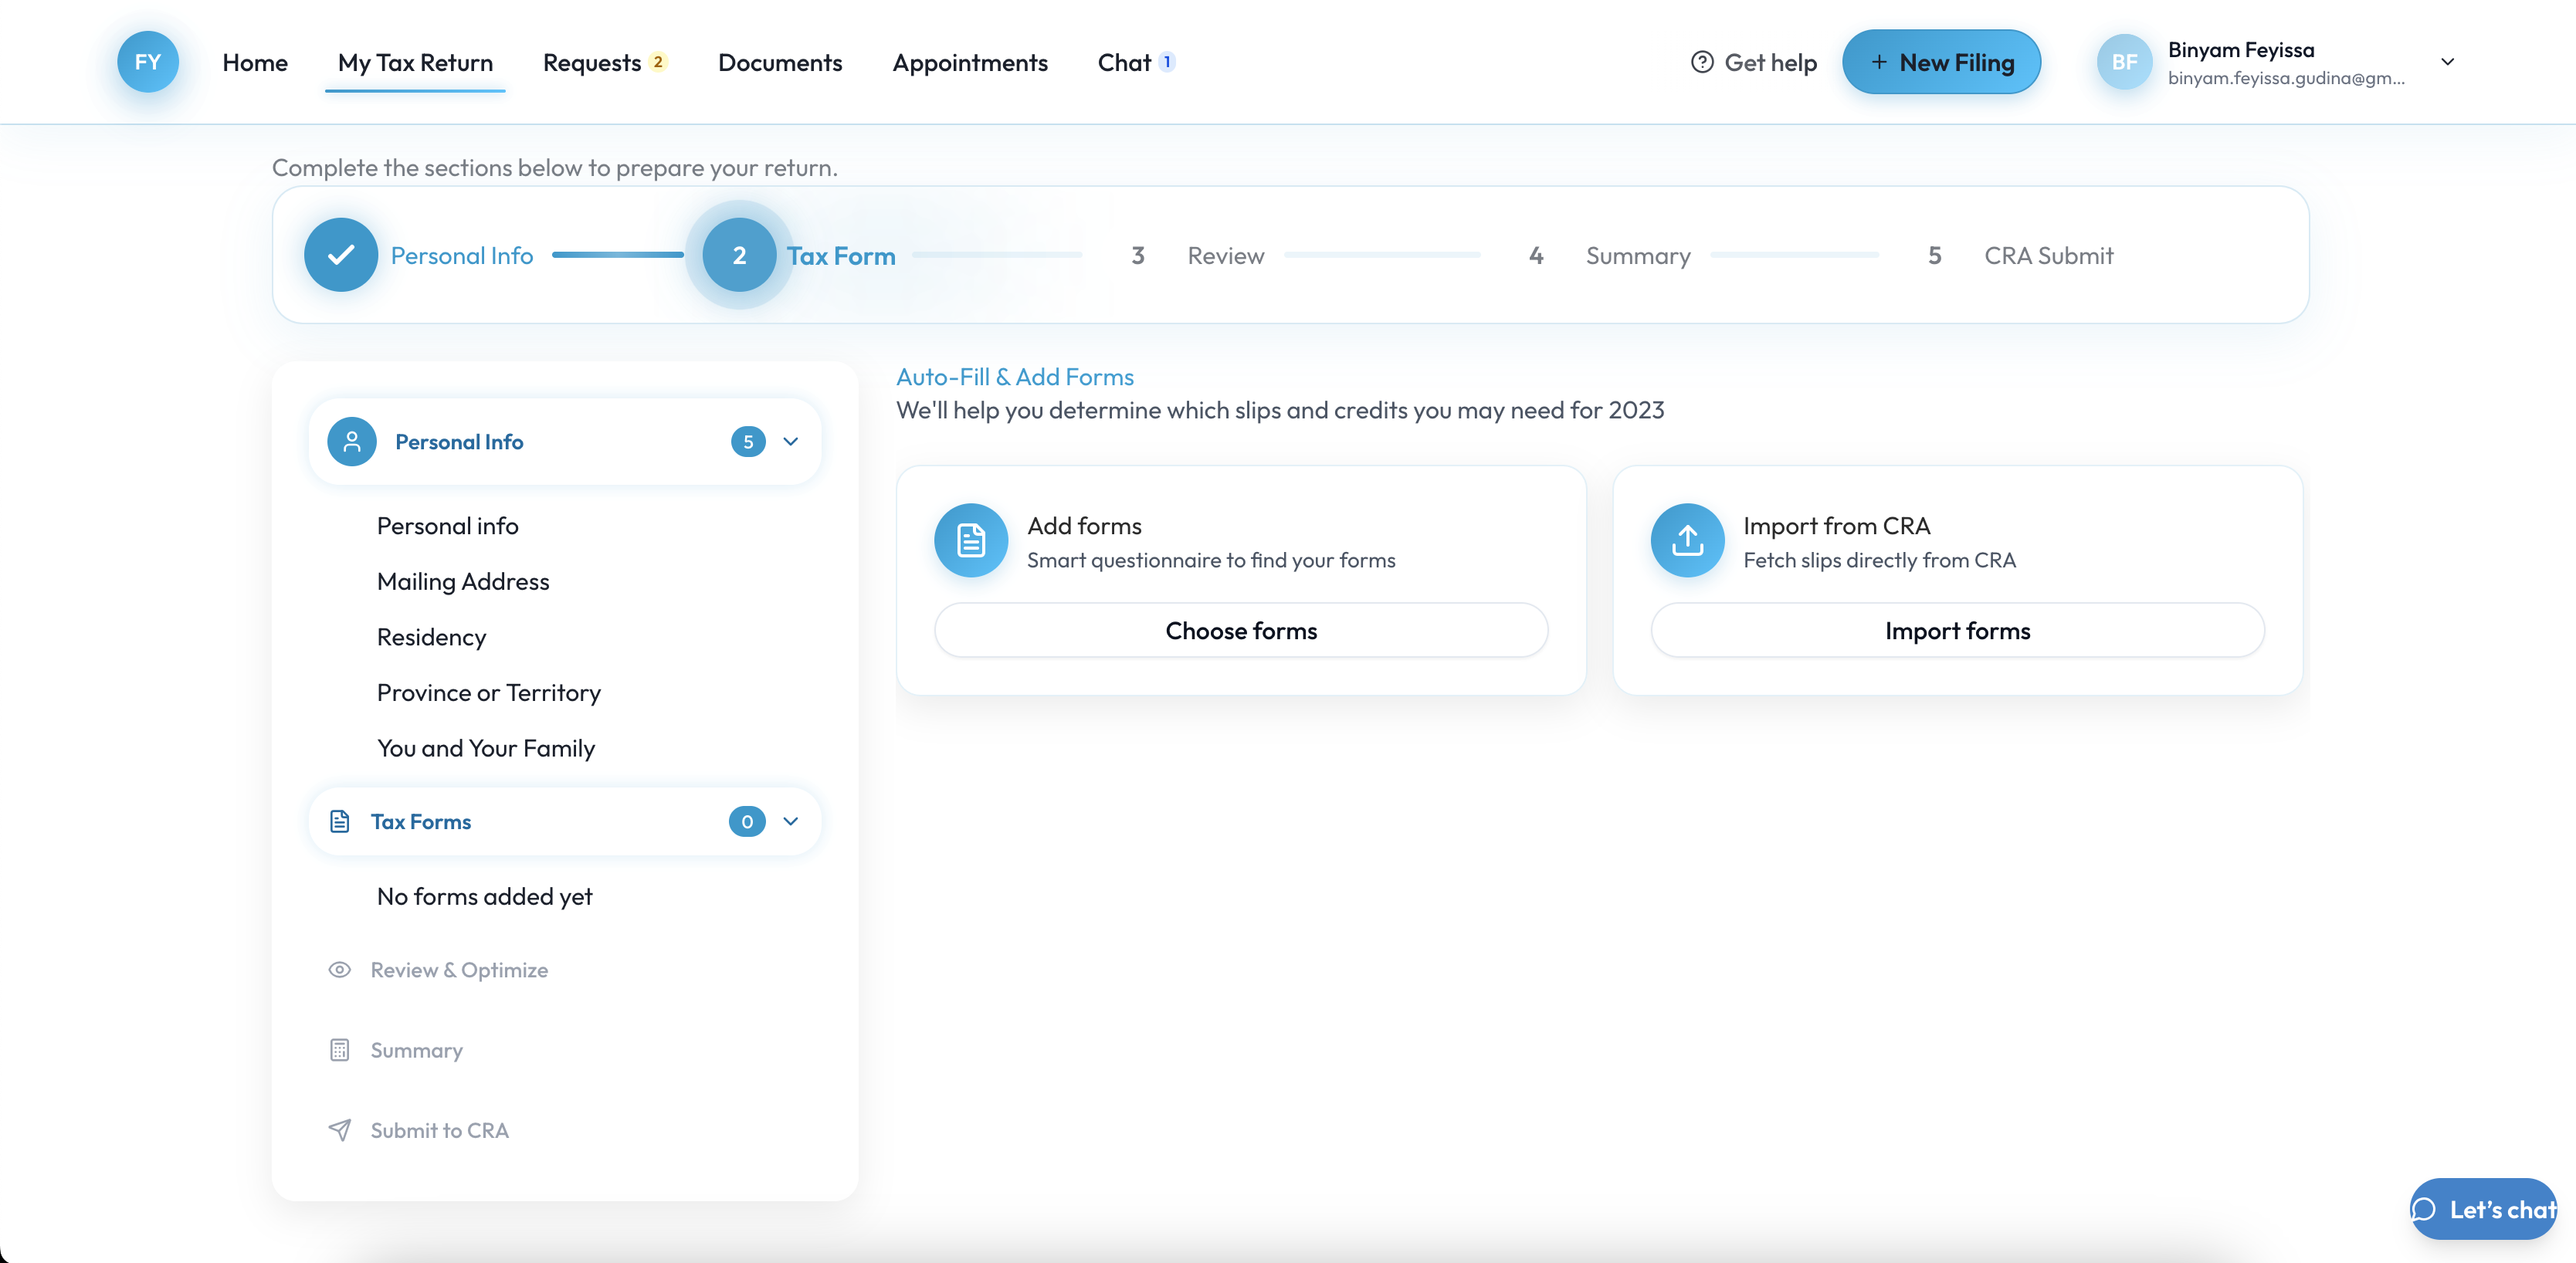This screenshot has width=2576, height=1263.
Task: Click the FY logo icon
Action: coord(148,62)
